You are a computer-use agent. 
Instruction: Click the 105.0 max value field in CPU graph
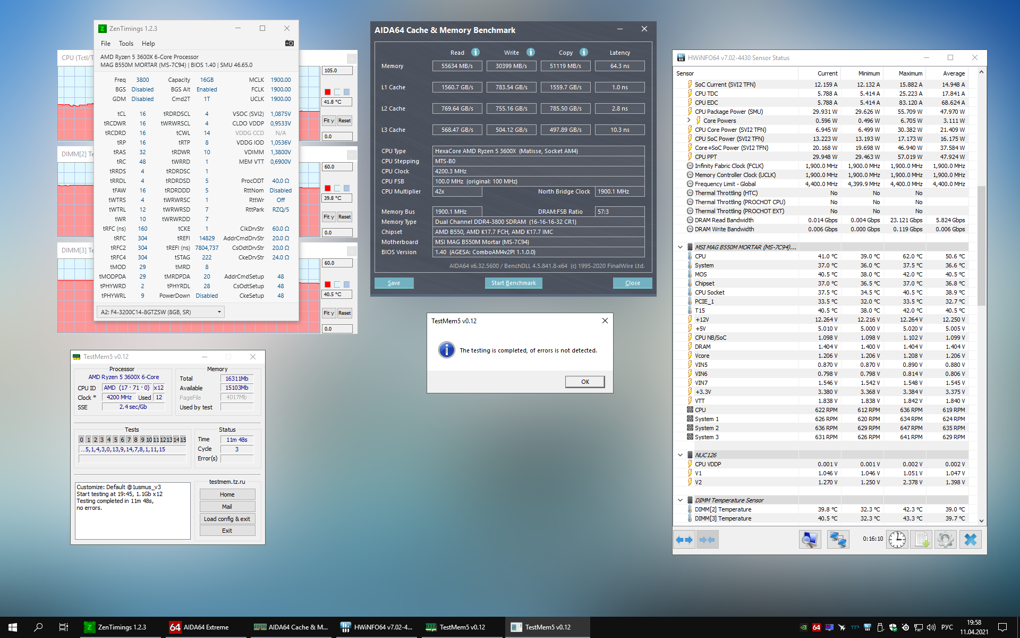point(337,70)
